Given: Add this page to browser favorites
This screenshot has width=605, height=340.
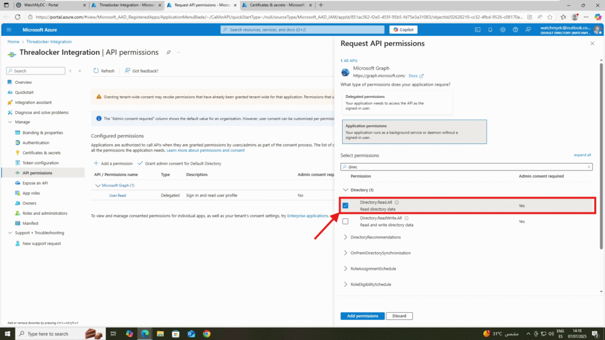Looking at the screenshot, I should point(550,17).
